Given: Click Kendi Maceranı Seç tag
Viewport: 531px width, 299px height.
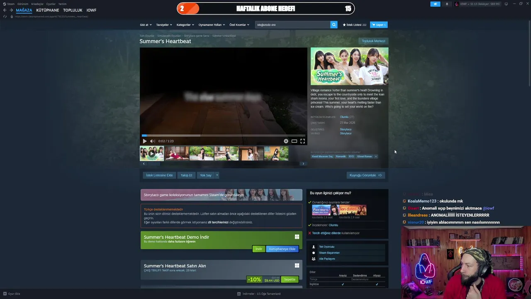Looking at the screenshot, I should (x=322, y=157).
